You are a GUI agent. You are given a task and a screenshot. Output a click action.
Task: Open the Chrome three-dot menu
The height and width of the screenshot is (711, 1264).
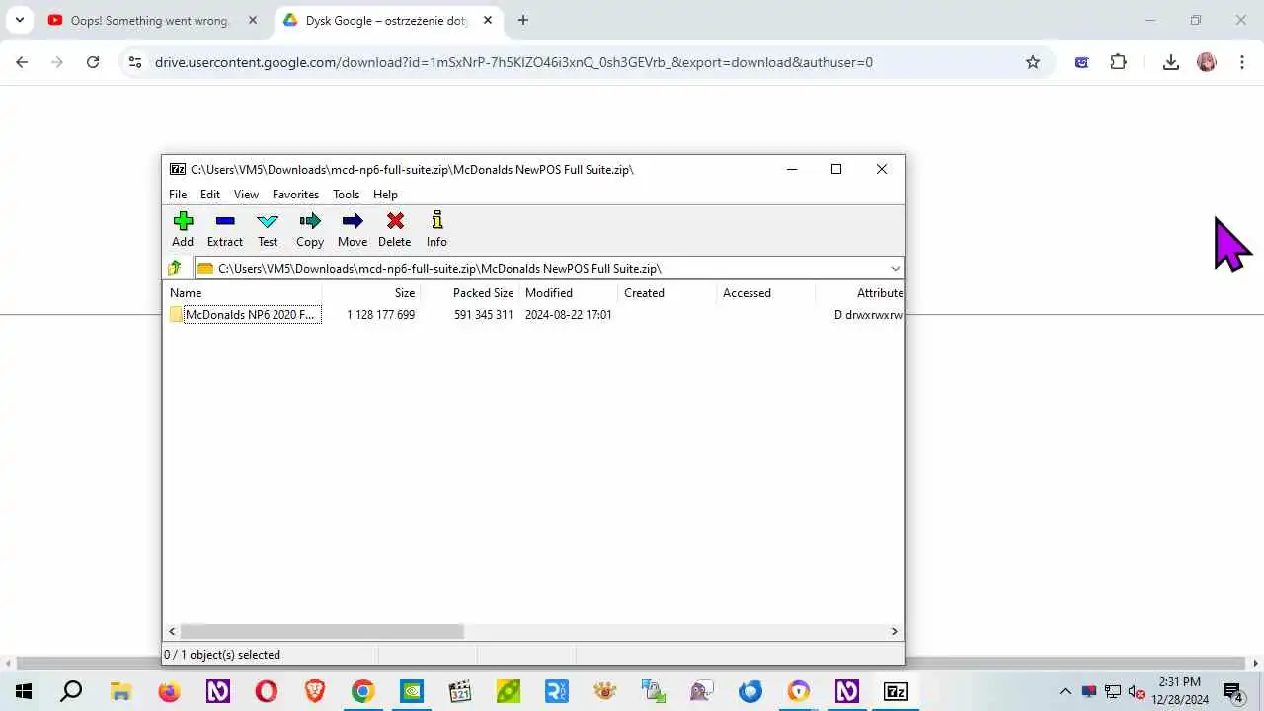coord(1241,62)
